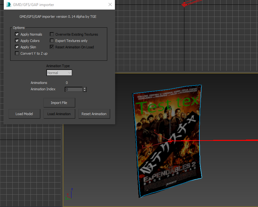Click the Load Model button
This screenshot has width=258, height=207.
pyautogui.click(x=24, y=114)
